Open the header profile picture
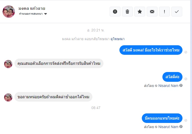 coord(8,12)
